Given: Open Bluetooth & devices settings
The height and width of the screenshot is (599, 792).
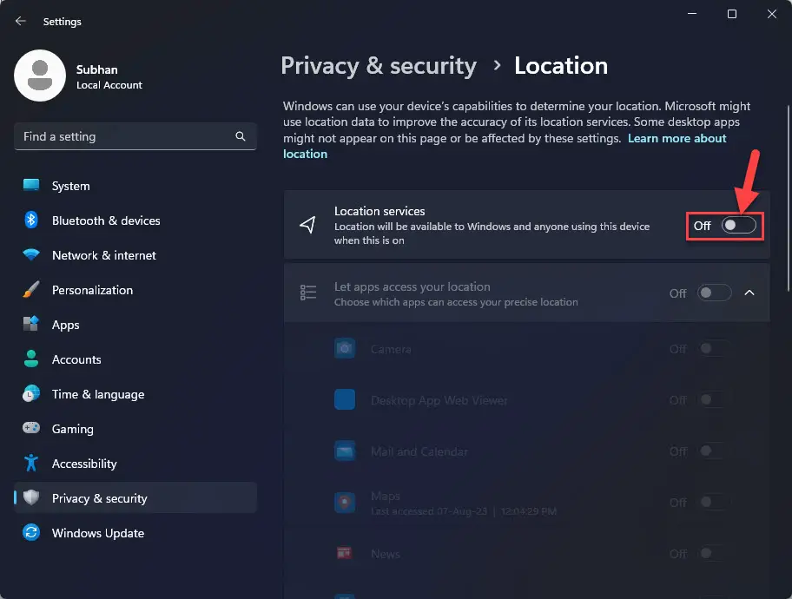Looking at the screenshot, I should pyautogui.click(x=135, y=221).
